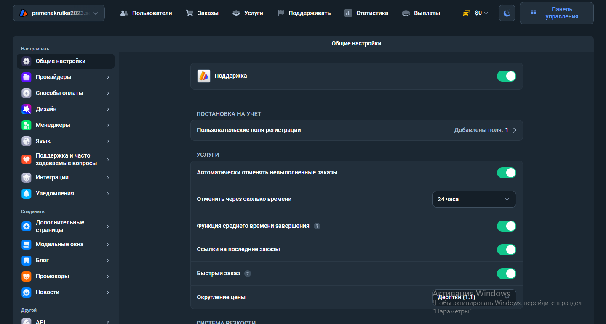The width and height of the screenshot is (606, 324).
Task: Click the help icon beside Быстрый заказ
Action: [248, 274]
